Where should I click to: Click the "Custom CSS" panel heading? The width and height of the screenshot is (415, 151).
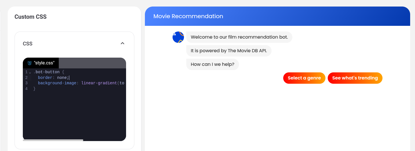click(31, 17)
